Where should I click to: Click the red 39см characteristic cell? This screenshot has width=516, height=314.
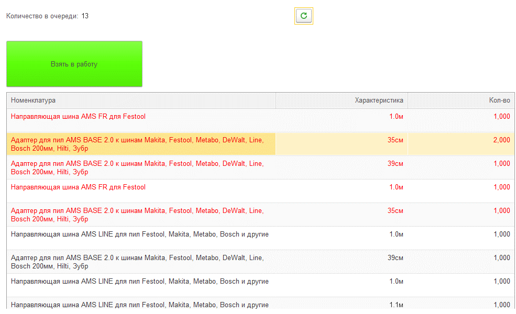coord(396,164)
